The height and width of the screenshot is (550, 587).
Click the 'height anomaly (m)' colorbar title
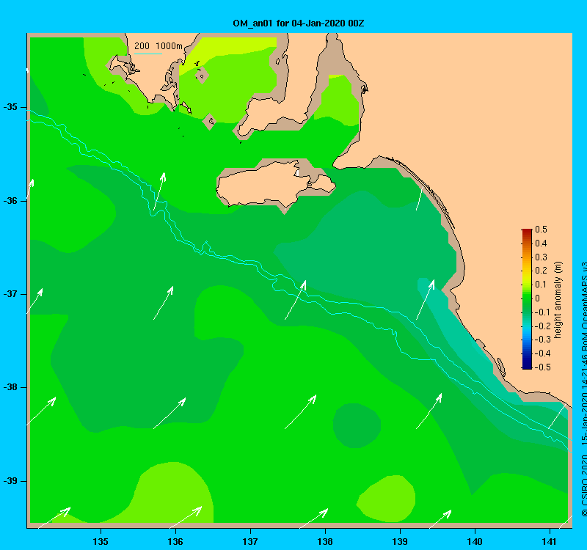pos(558,299)
